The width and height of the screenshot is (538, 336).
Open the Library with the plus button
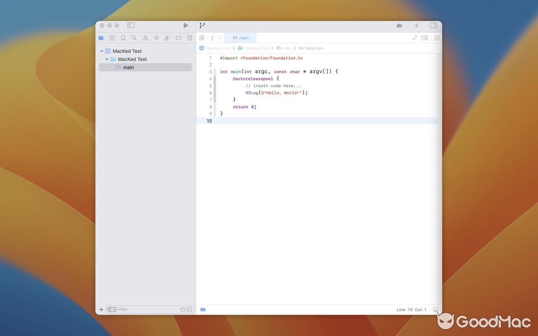coord(417,25)
